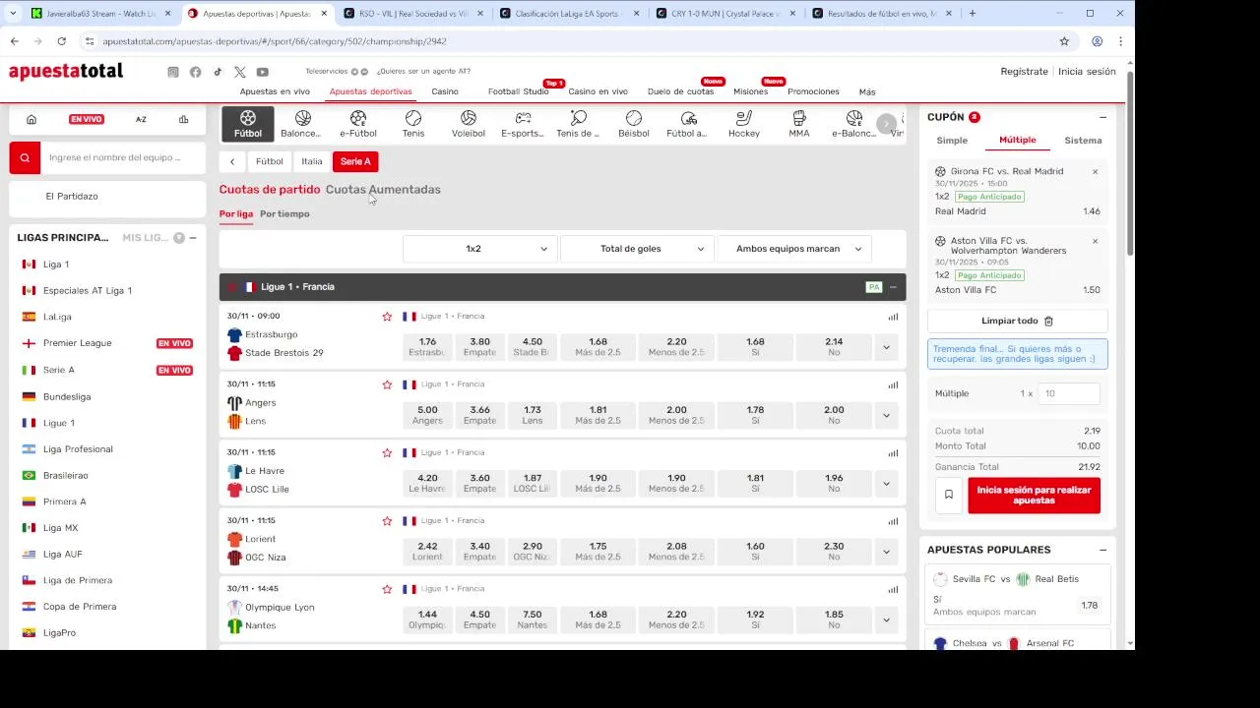Image resolution: width=1260 pixels, height=708 pixels.
Task: Open the A-Z sports listing icon
Action: pos(141,119)
